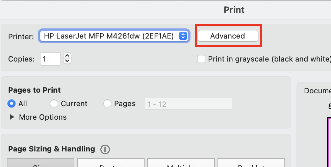Choose the Current page radio button
331x167 pixels.
[54, 103]
